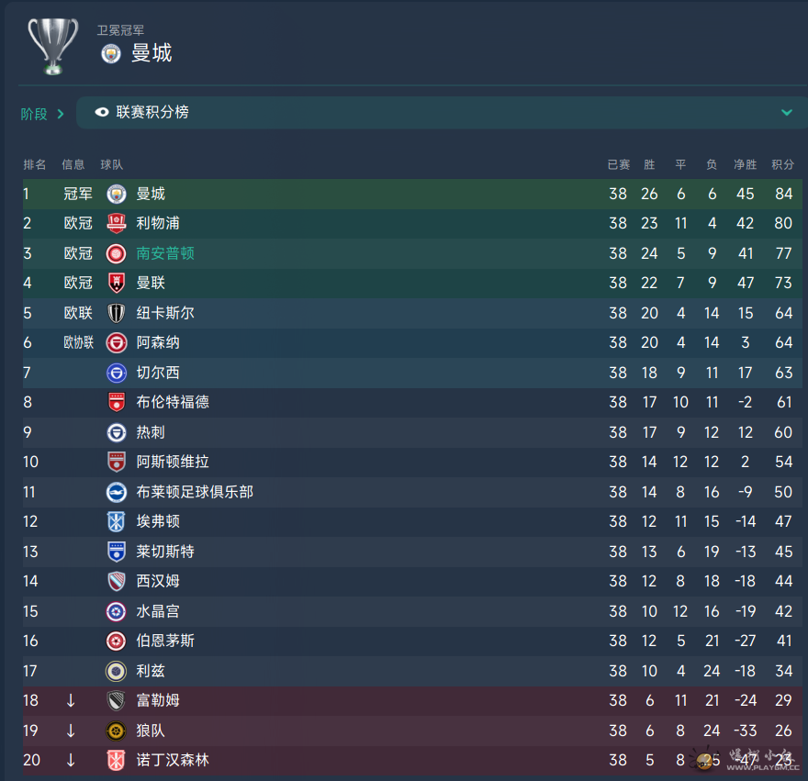Click the 狼队 yellow club badge
Screen dimensions: 808x781
(117, 731)
